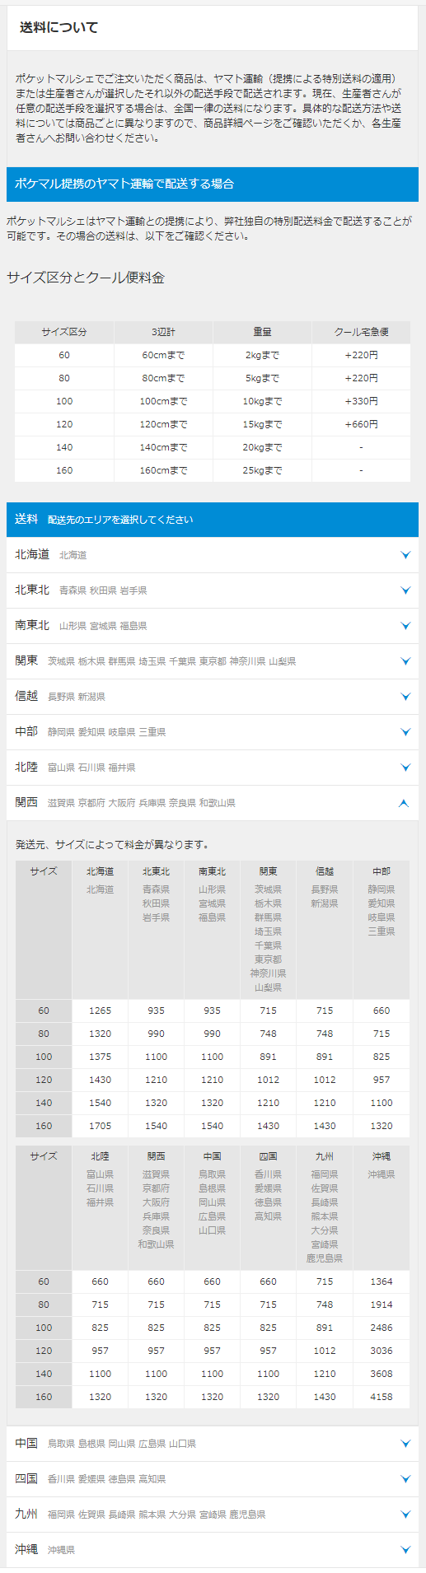Expand the 九州 region row
426x1573 pixels.
pyautogui.click(x=213, y=1515)
